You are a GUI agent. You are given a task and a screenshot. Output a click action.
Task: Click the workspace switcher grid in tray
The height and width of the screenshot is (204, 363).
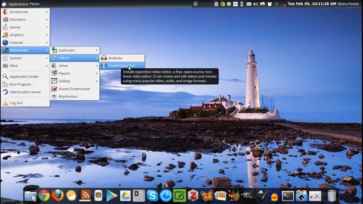point(235,4)
